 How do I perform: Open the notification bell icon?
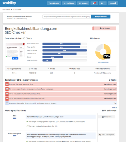pos(94,3)
